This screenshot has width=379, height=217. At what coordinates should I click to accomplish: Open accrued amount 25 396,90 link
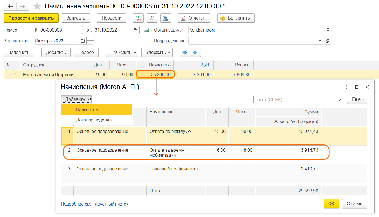pos(161,75)
